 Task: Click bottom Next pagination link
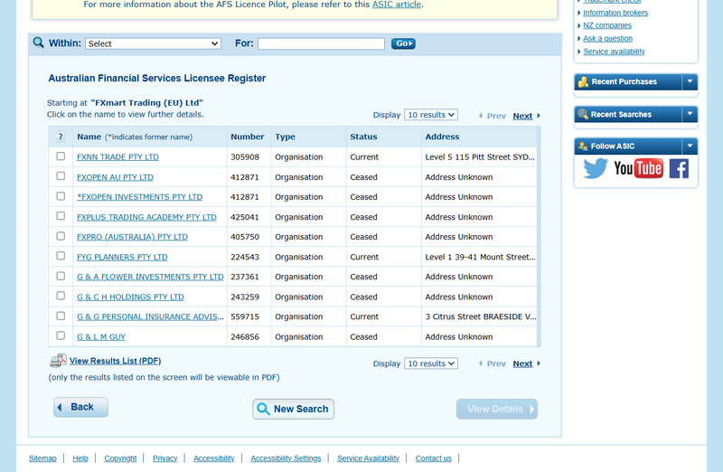click(x=522, y=363)
